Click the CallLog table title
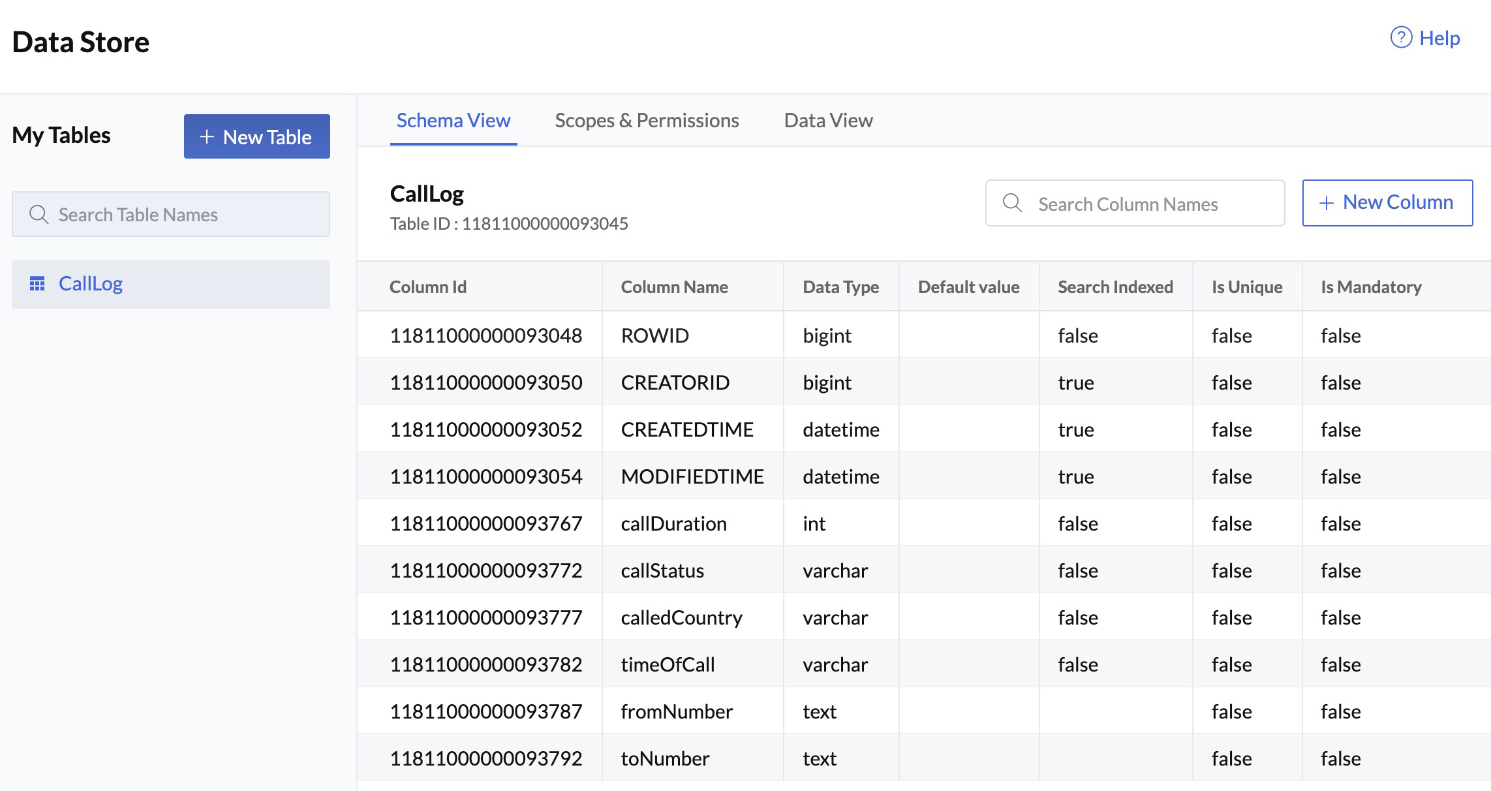 click(427, 193)
